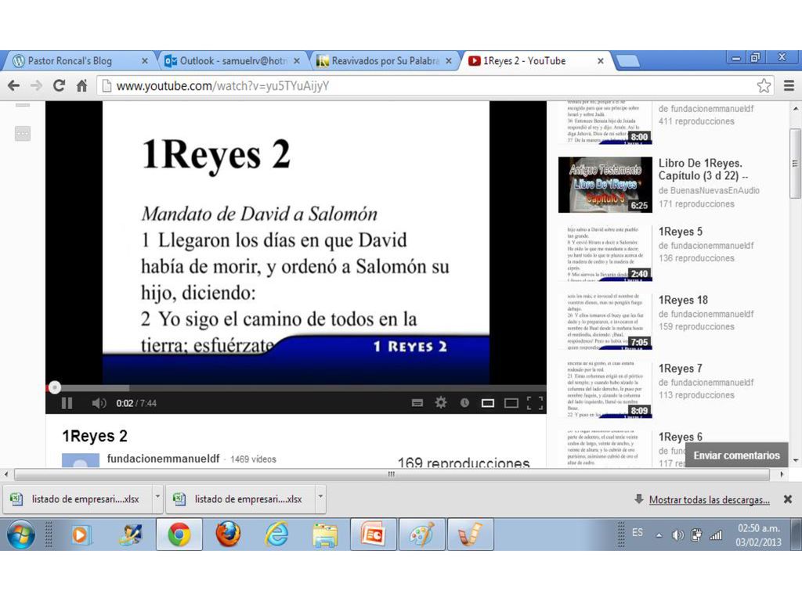Open fundacionemmanueldf channel below video
Viewport: 802px width, 601px height.
tap(163, 459)
